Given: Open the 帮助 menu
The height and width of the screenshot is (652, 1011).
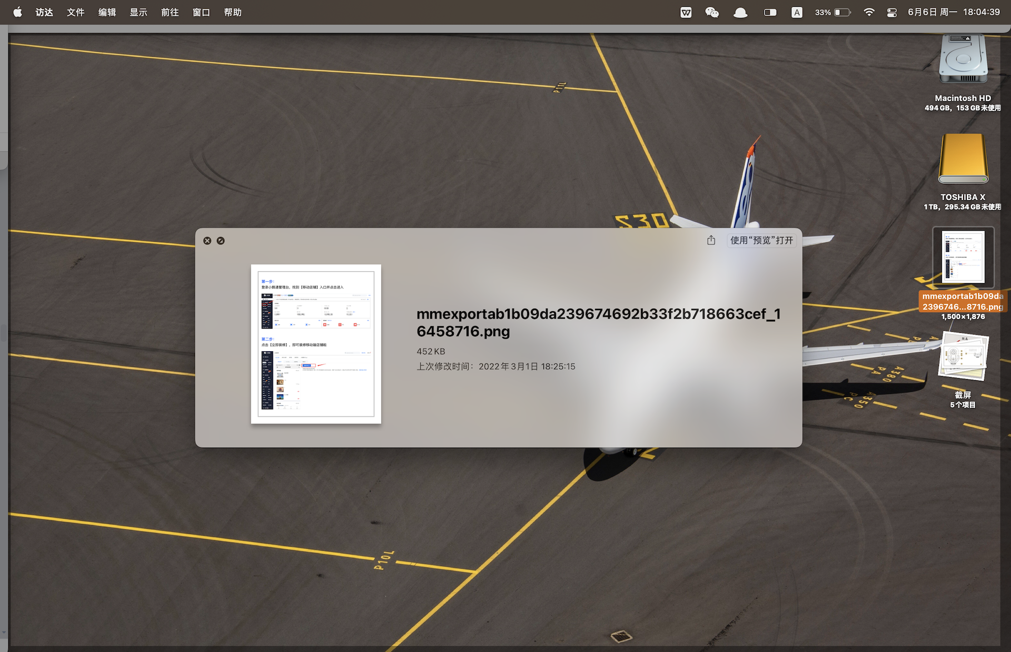Looking at the screenshot, I should (233, 12).
